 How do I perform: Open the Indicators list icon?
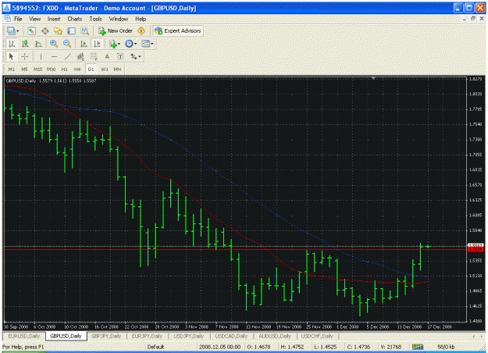pos(113,45)
